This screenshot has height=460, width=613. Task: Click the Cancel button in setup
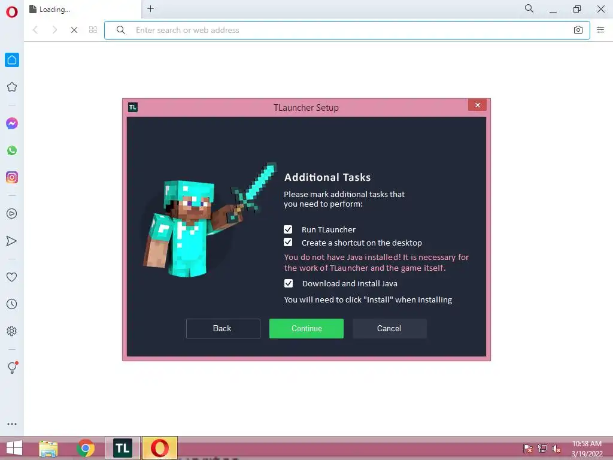[x=390, y=328]
